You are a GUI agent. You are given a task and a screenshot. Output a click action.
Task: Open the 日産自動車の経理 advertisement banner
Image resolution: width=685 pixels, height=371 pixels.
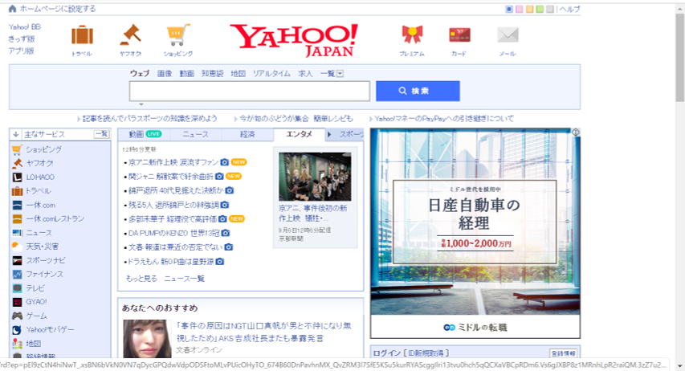click(475, 233)
